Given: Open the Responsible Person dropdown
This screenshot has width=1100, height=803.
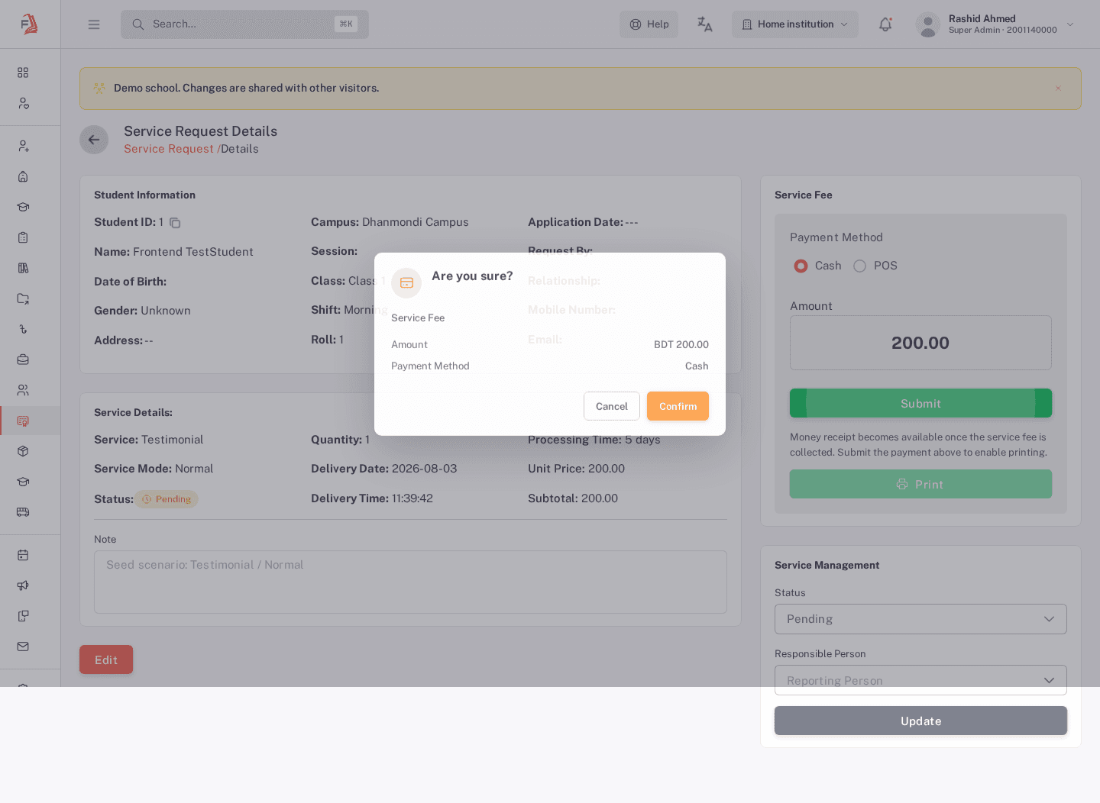Looking at the screenshot, I should 920,680.
